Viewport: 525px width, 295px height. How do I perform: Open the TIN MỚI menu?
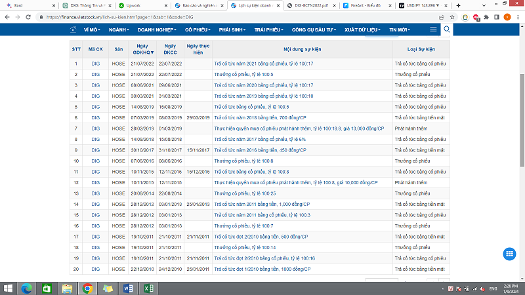coord(401,29)
